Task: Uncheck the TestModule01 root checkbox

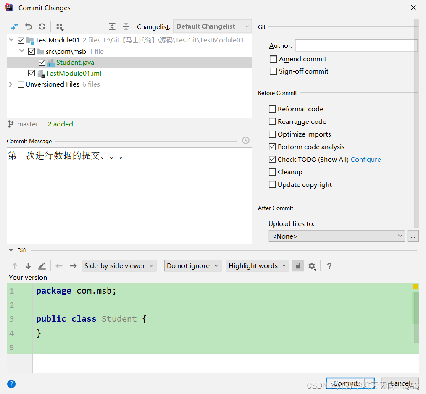Action: point(21,40)
